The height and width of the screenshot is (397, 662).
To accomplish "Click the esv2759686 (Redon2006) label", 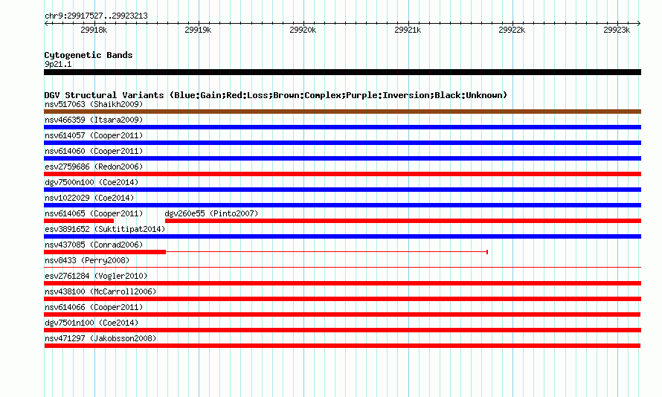I will [x=94, y=167].
